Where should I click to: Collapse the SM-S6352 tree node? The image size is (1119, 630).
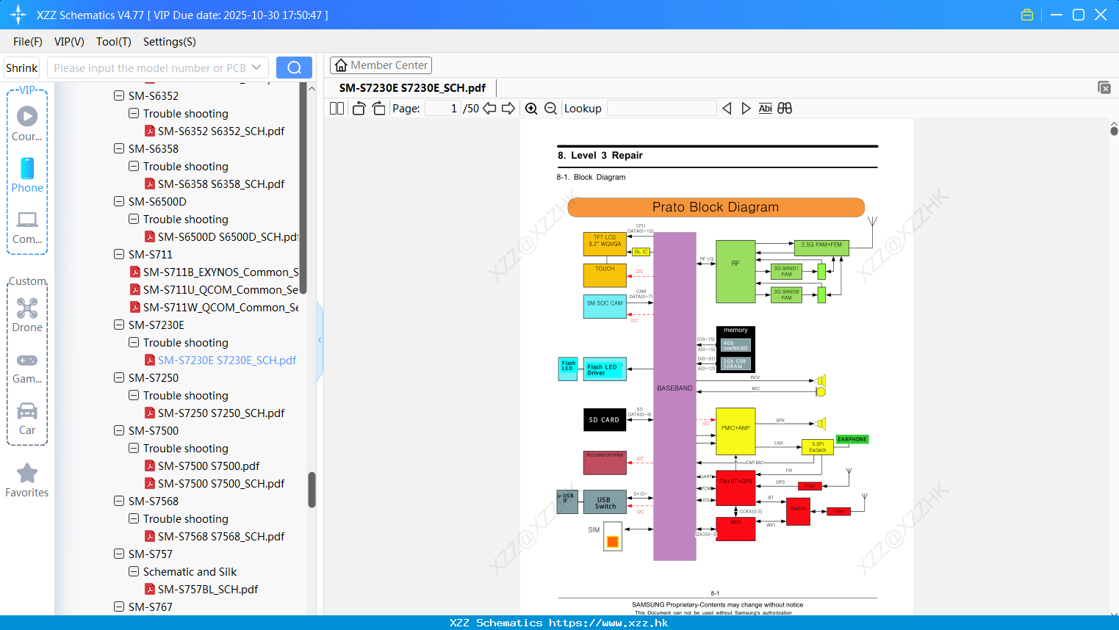pos(119,95)
